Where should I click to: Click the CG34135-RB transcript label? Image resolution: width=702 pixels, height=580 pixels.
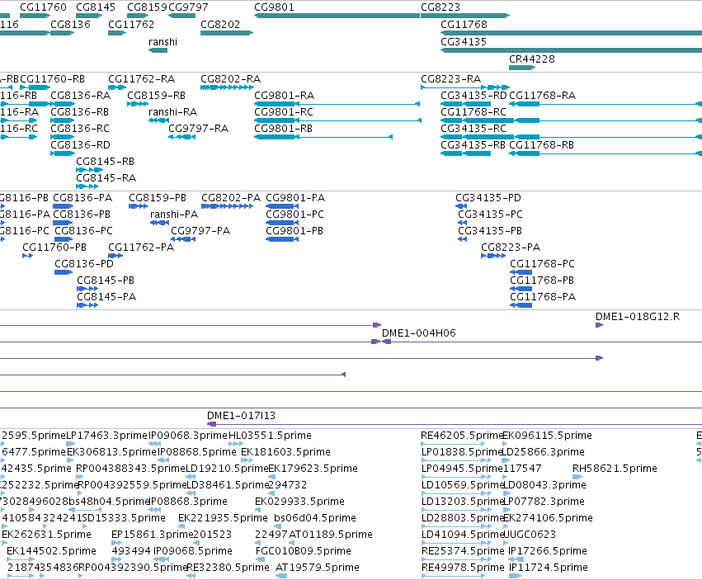pyautogui.click(x=473, y=145)
